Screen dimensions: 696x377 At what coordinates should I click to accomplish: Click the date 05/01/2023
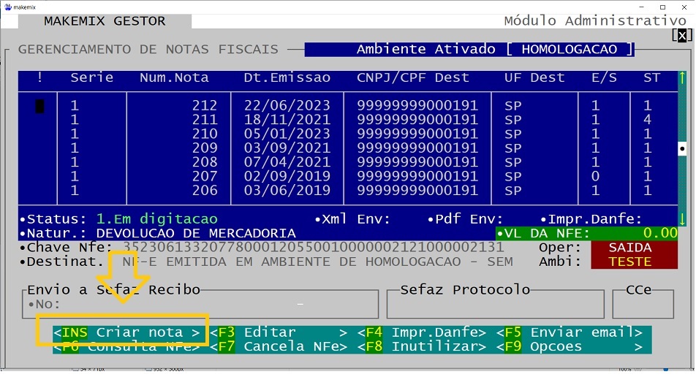click(x=287, y=134)
